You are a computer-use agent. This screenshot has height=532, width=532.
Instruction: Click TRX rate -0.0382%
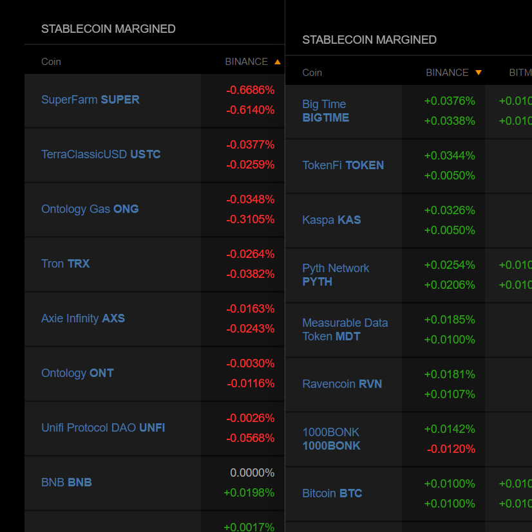[x=251, y=274]
